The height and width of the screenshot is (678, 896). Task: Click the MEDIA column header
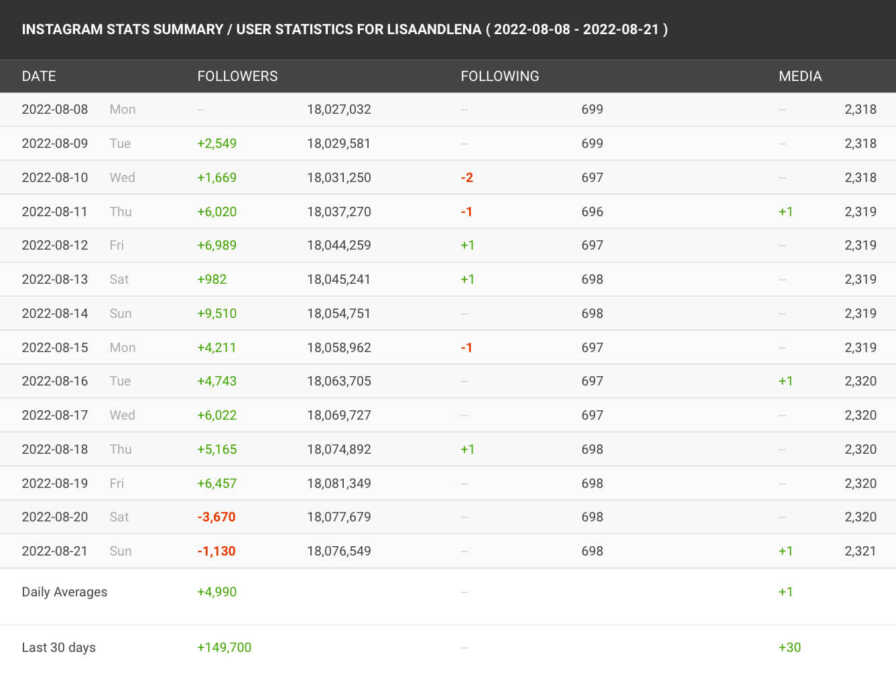tap(800, 76)
